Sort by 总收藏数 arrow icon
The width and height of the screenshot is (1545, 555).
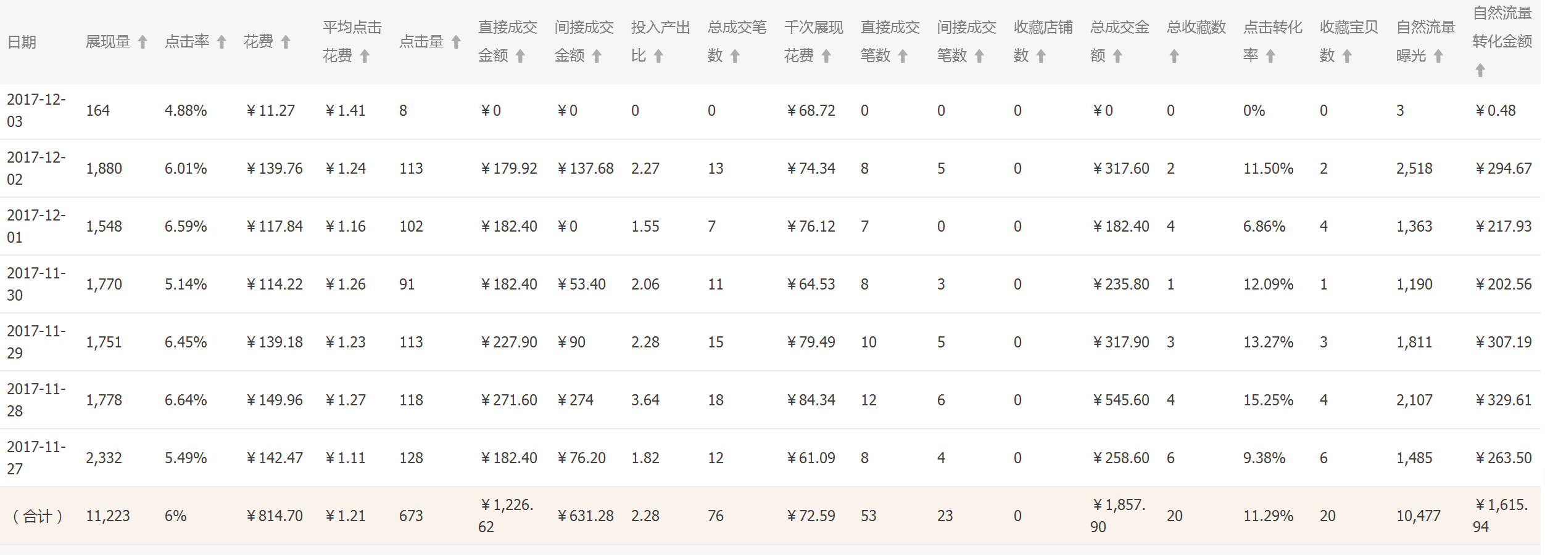click(1174, 56)
